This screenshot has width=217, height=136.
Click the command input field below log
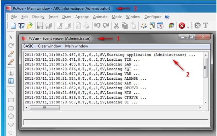tap(116, 122)
